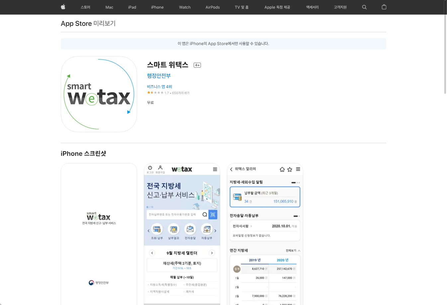
Task: Click the 지방소득세(특별징수) item
Action: click(x=163, y=285)
